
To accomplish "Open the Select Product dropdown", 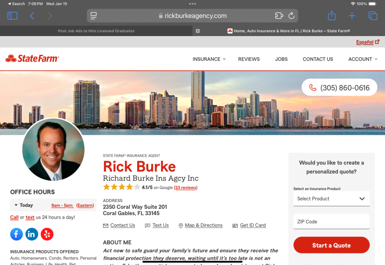I will [x=332, y=199].
